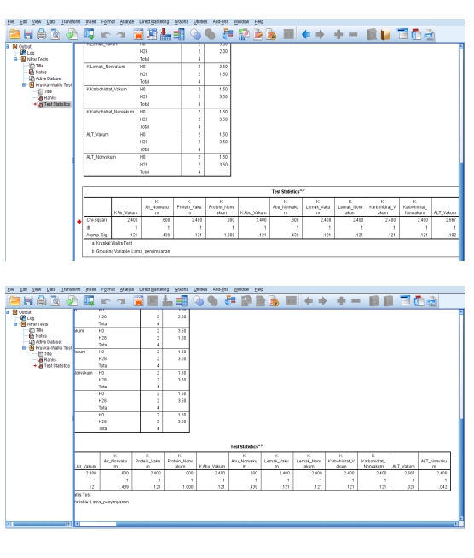474x558 pixels.
Task: Click Go to Variable icon in upper SPSS window
Action: [x=165, y=34]
